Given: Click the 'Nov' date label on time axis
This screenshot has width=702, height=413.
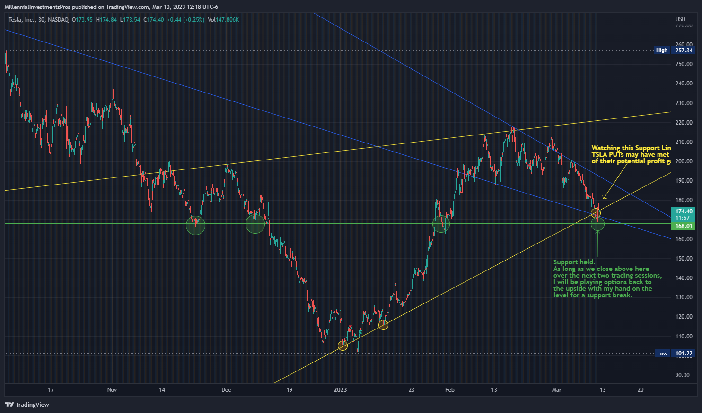Looking at the screenshot, I should [x=112, y=390].
